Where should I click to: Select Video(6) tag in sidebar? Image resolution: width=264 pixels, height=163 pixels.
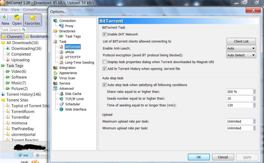pos(19,71)
